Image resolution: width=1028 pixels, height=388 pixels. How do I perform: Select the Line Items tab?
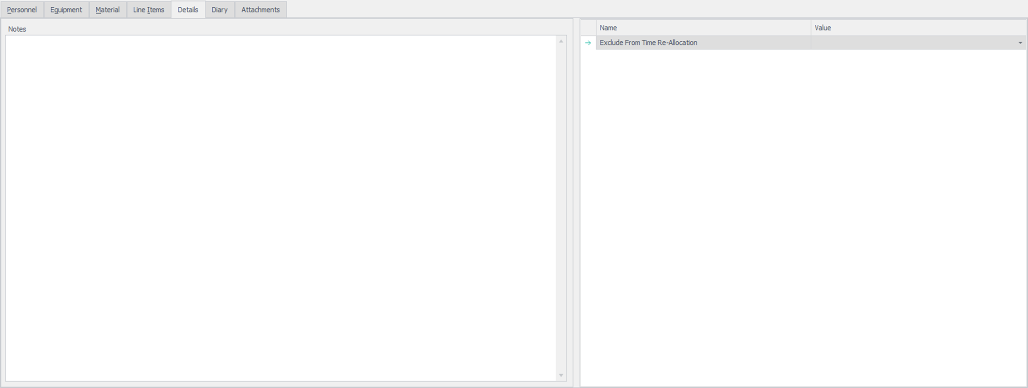click(149, 9)
